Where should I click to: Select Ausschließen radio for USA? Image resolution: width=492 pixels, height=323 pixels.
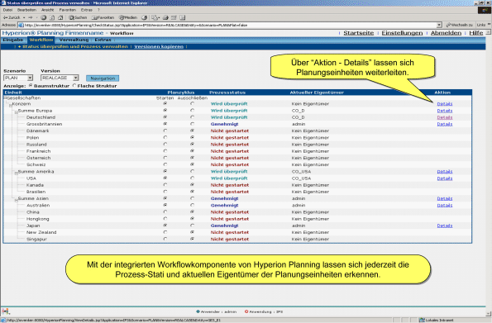(192, 178)
